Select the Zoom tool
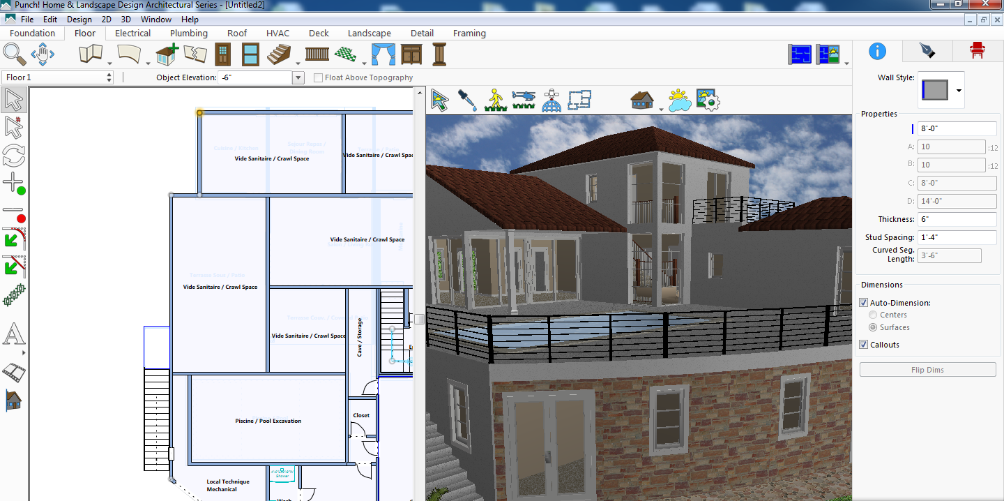Screen dimensions: 1004x501 pyautogui.click(x=13, y=54)
